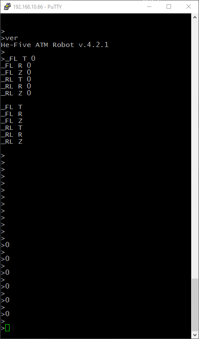Screen dimensions: 199x339
Task: Click the first '>0' output line
Action: (x=5, y=245)
